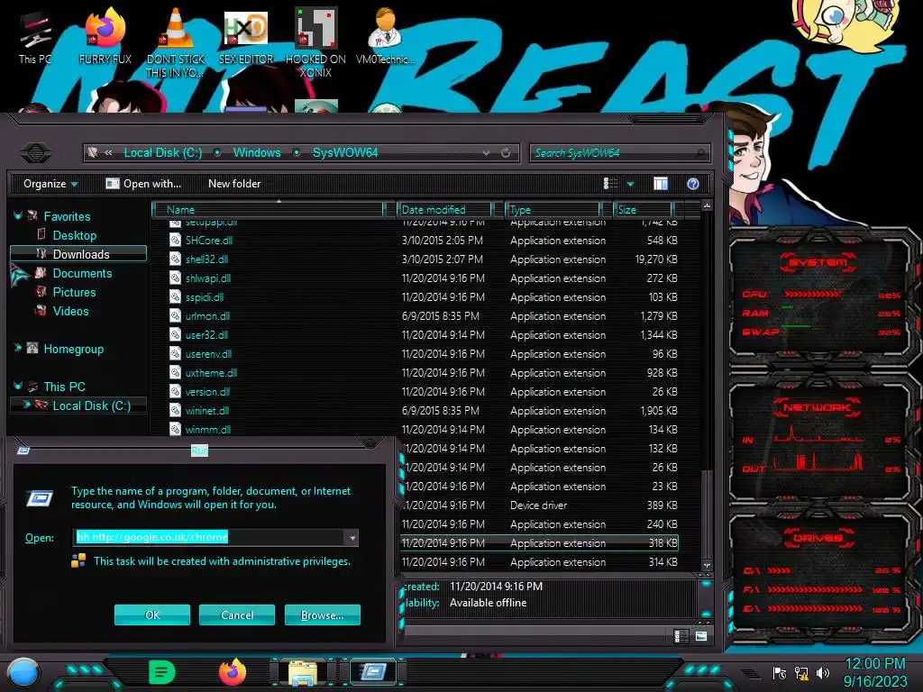The image size is (923, 692).
Task: Click Cancel in Run dialog
Action: (x=237, y=615)
